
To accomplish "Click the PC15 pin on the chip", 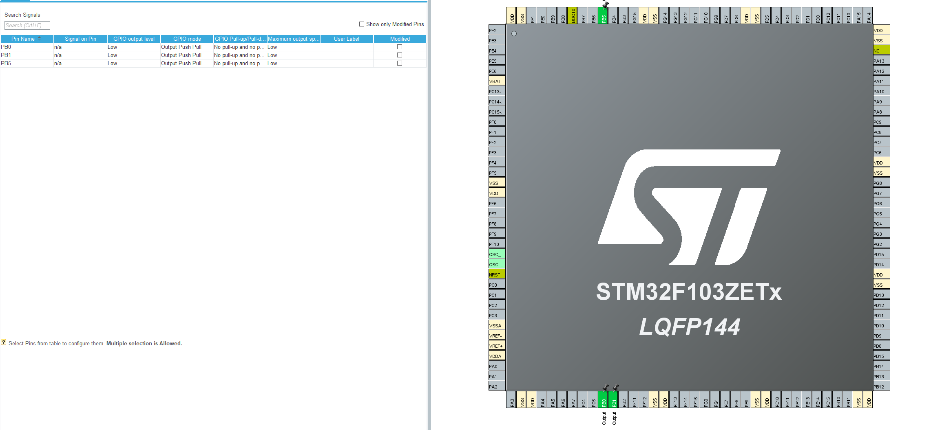I will [x=497, y=111].
